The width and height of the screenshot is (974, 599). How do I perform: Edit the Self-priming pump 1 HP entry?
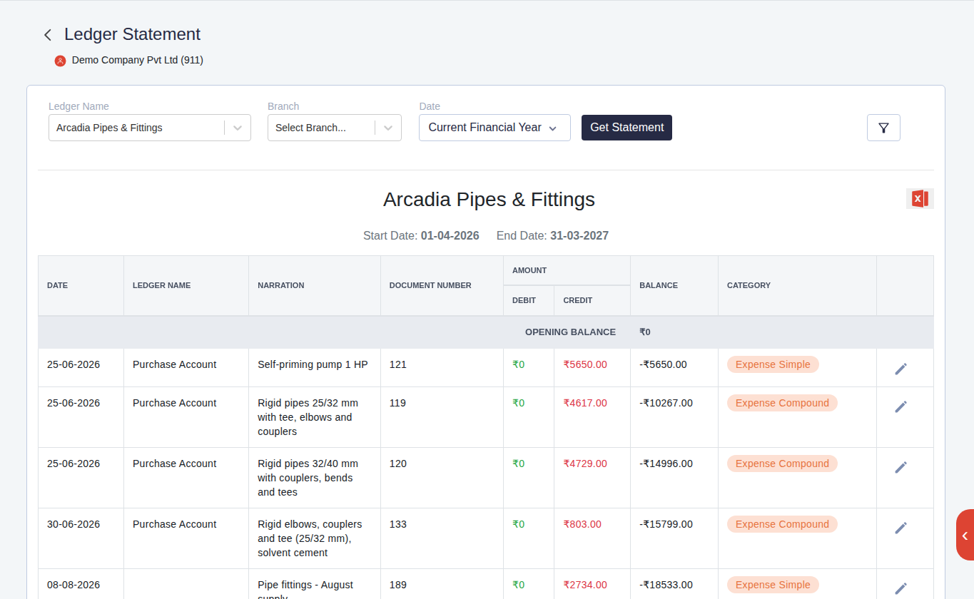coord(901,368)
